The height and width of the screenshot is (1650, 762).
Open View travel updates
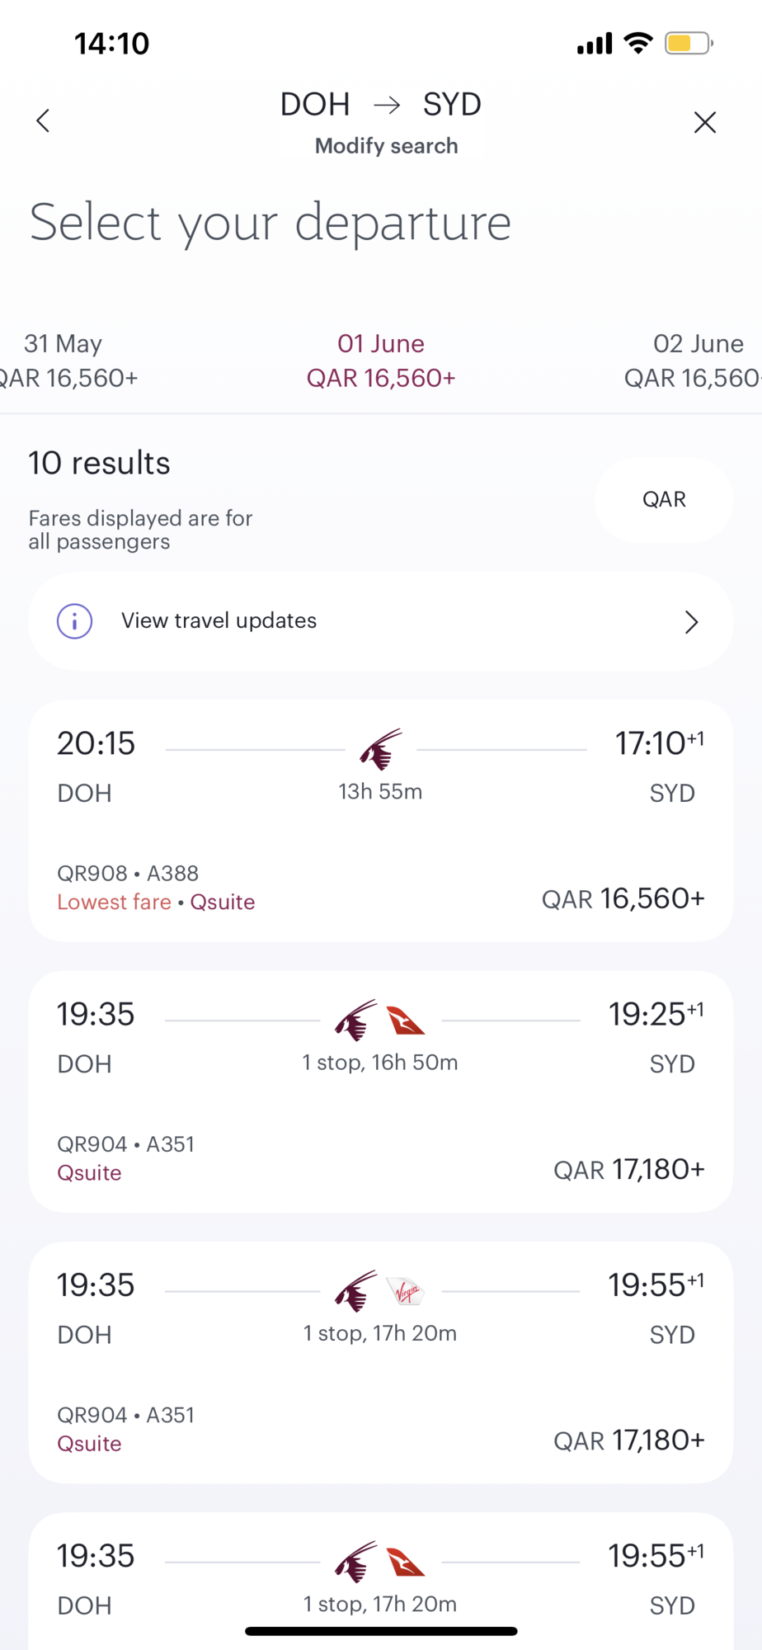pos(219,621)
